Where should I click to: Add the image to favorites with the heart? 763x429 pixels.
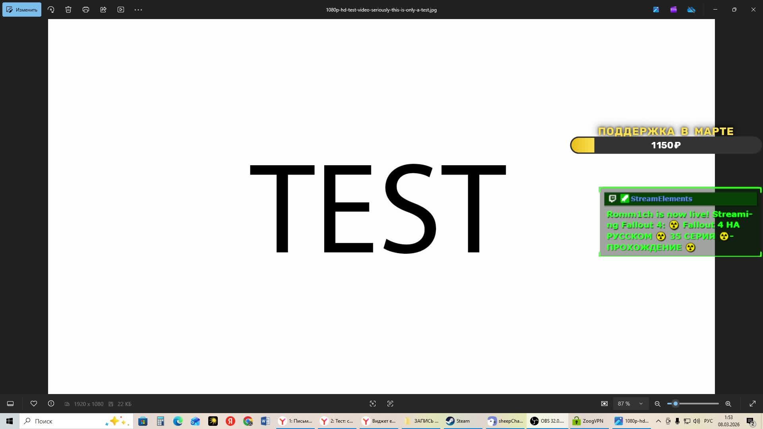pos(34,404)
